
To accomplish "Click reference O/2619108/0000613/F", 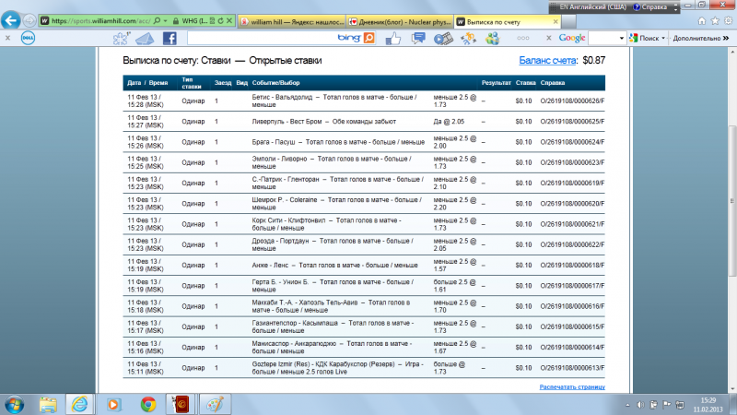I will click(572, 368).
